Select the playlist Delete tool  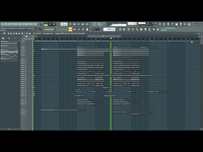click(x=14, y=34)
